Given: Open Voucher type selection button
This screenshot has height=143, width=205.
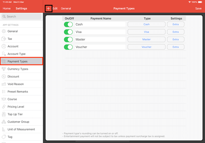Looking at the screenshot, I should tap(146, 47).
